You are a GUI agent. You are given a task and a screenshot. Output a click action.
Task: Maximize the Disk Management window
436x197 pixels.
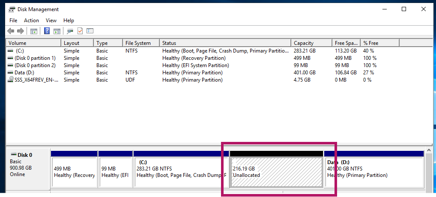pyautogui.click(x=404, y=9)
